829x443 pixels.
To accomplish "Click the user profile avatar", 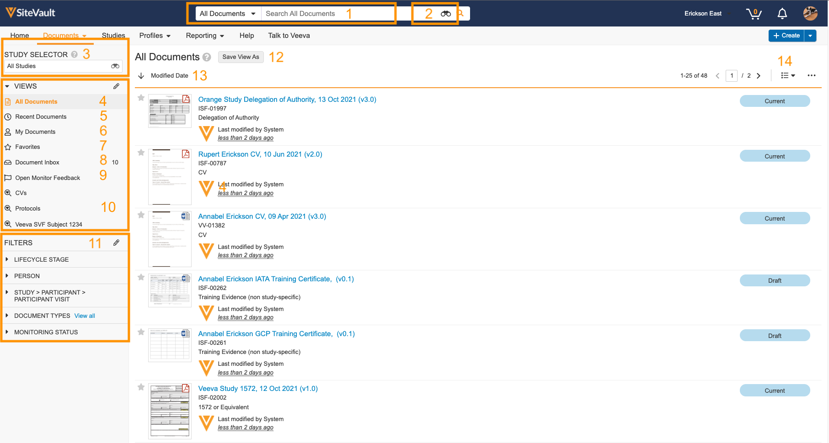I will click(810, 14).
